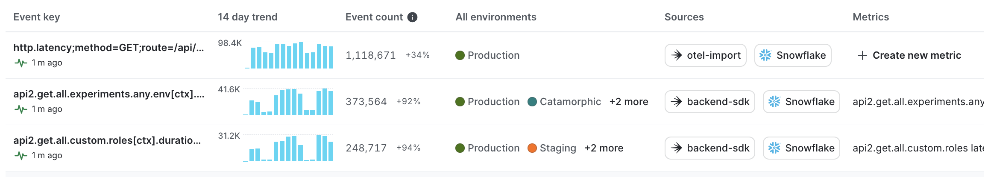Click the green Production dot in the first row
This screenshot has width=985, height=177.
pos(460,55)
